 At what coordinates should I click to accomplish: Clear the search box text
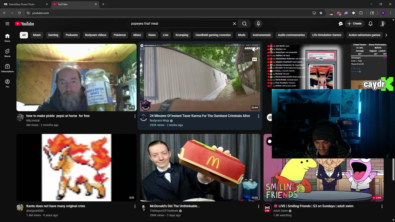click(235, 24)
